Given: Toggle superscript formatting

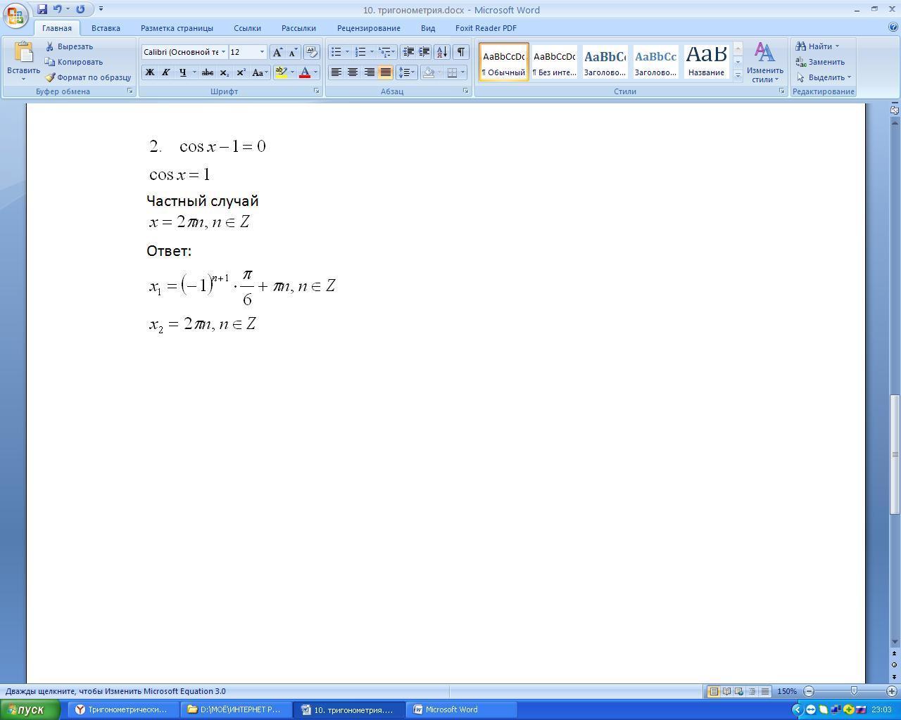Looking at the screenshot, I should point(241,72).
